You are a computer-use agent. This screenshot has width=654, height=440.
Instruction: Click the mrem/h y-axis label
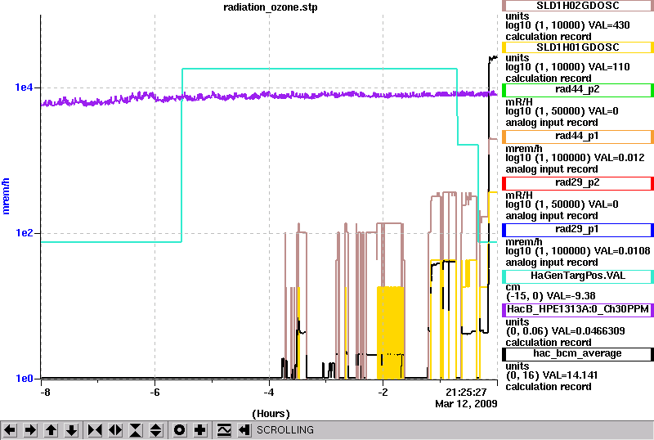point(6,196)
